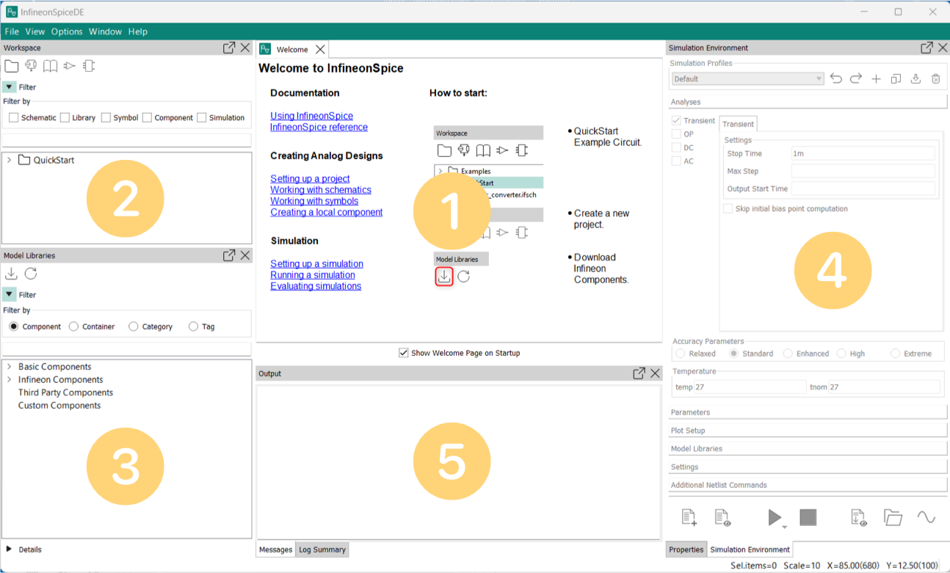Enable the Schematic filter checkbox
Screen dimensions: 950x573
(14, 117)
